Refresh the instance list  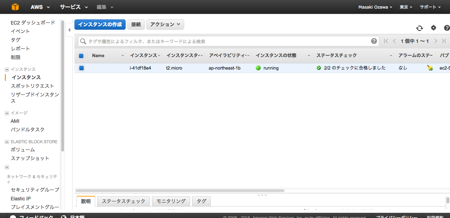(x=420, y=28)
